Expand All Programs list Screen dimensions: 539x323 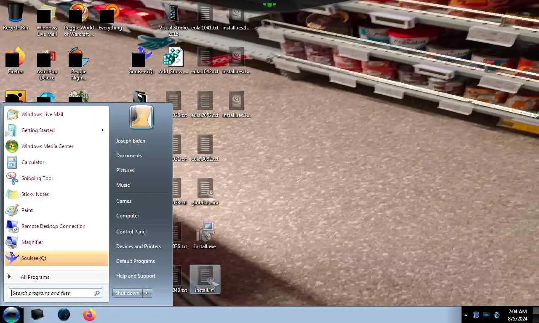click(x=56, y=277)
